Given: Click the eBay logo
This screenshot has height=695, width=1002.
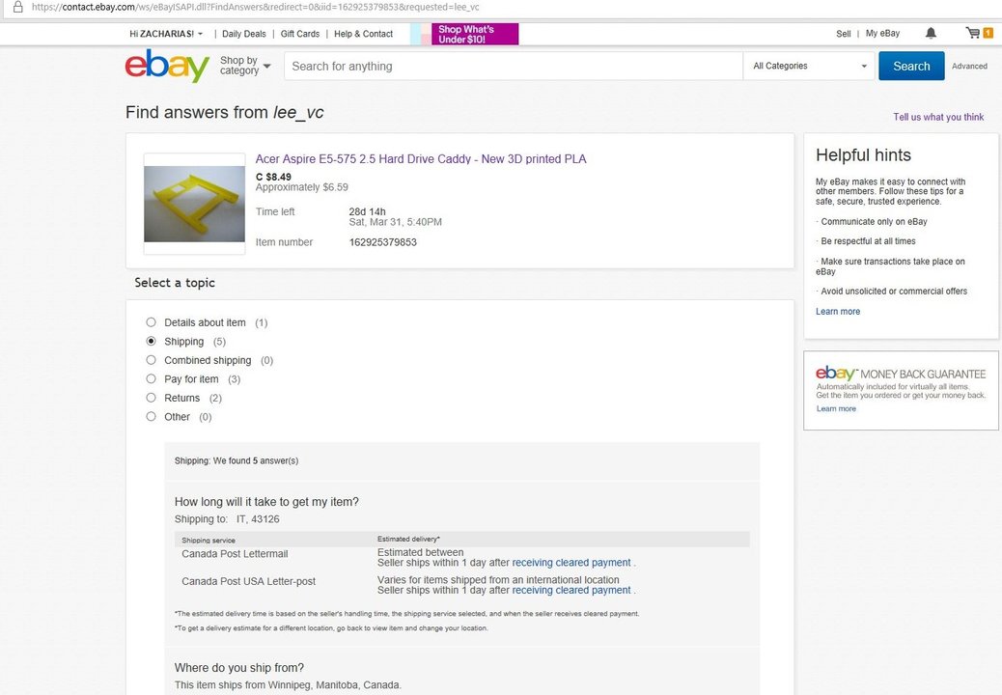Looking at the screenshot, I should pyautogui.click(x=167, y=66).
